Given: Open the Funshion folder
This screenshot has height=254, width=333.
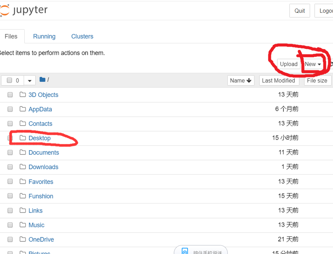Looking at the screenshot, I should pyautogui.click(x=41, y=196).
